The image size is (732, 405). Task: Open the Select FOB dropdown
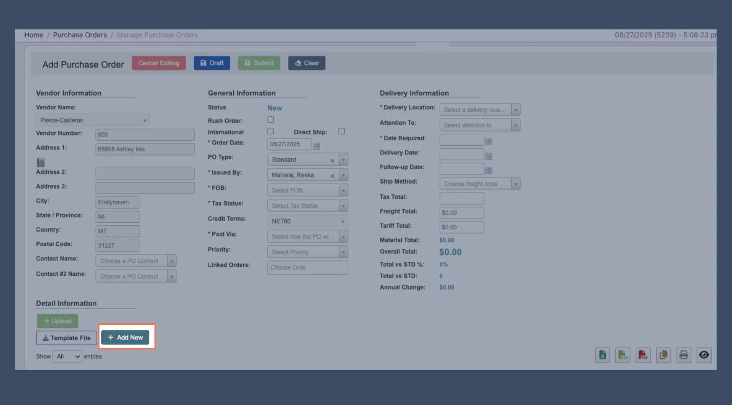[x=308, y=190]
